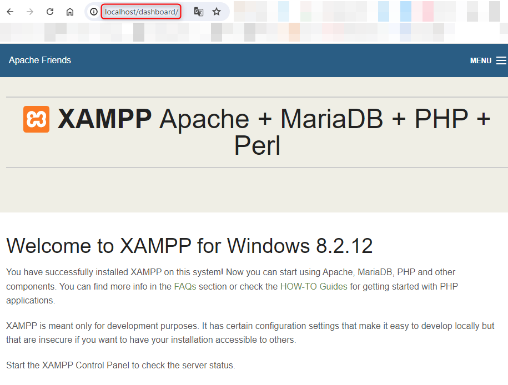The image size is (508, 385).
Task: Bookmark this page with the star icon
Action: (217, 12)
